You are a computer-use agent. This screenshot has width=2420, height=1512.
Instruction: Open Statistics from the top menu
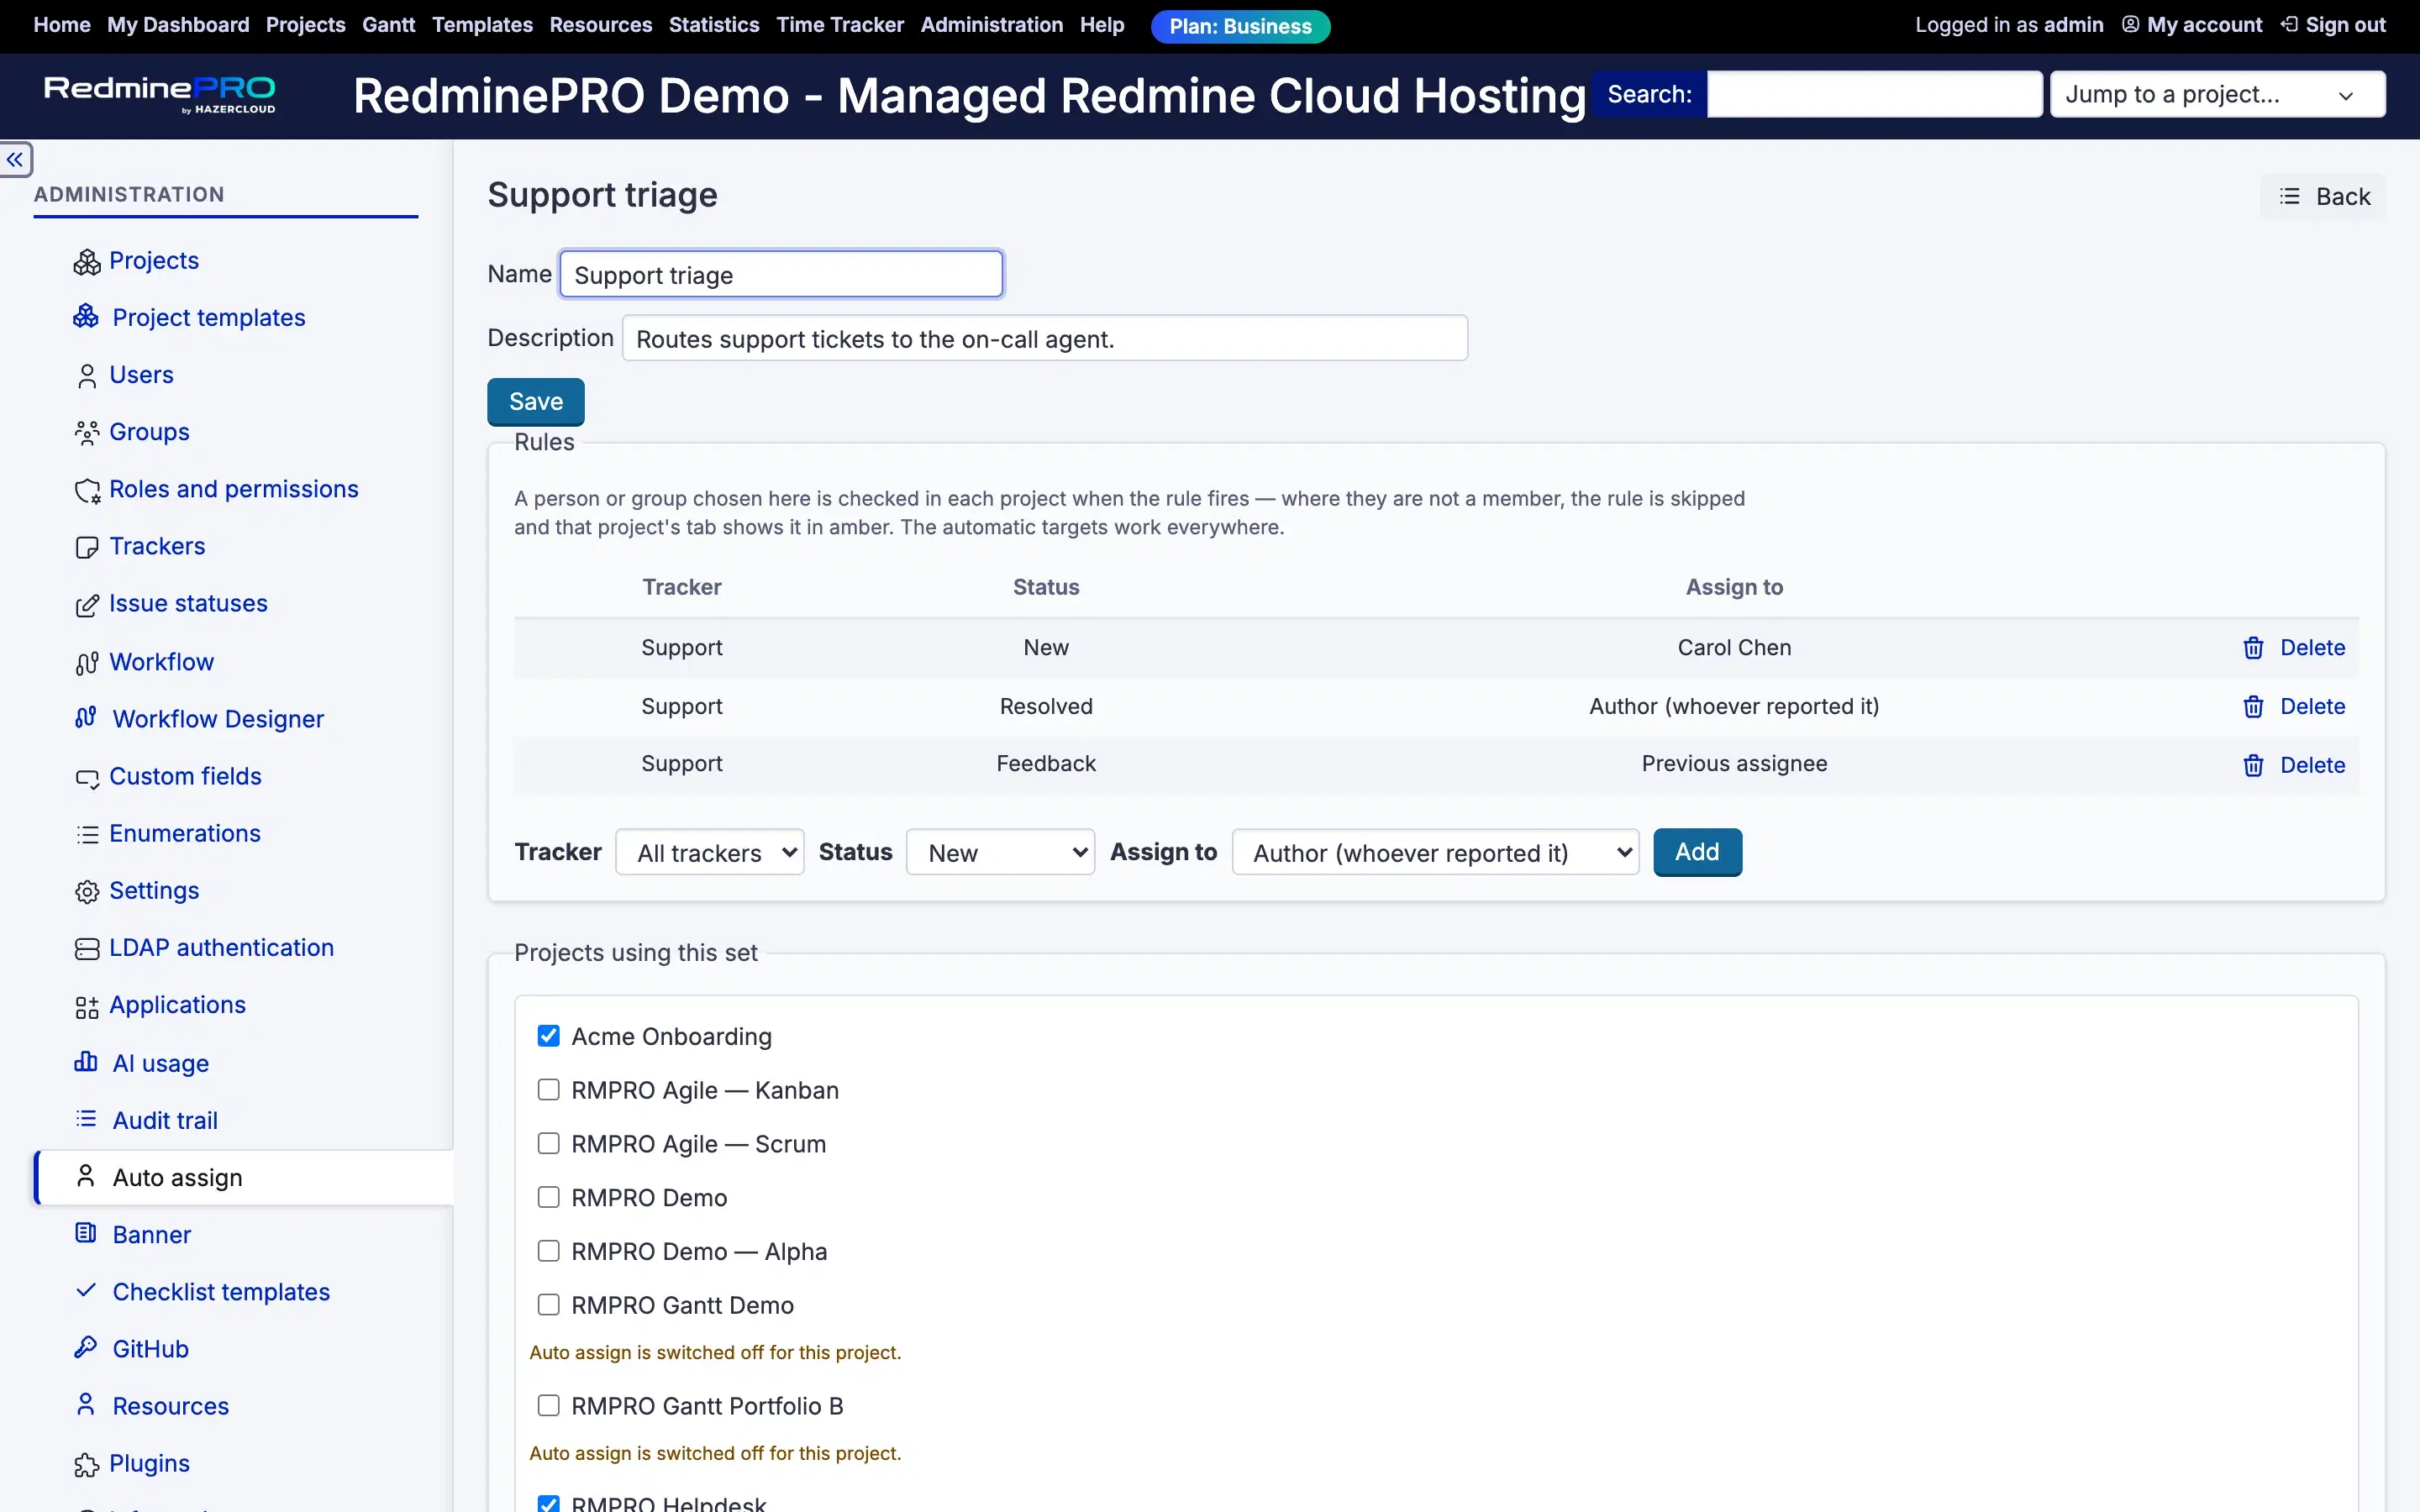click(714, 25)
